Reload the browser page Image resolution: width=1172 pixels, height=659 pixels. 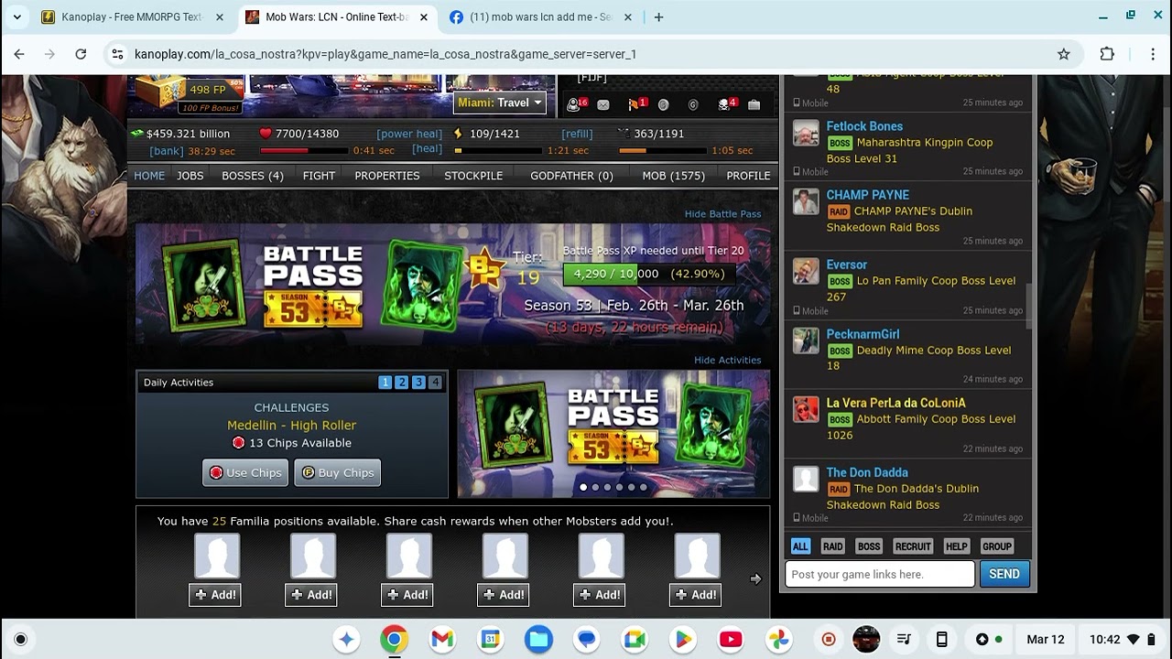(81, 54)
